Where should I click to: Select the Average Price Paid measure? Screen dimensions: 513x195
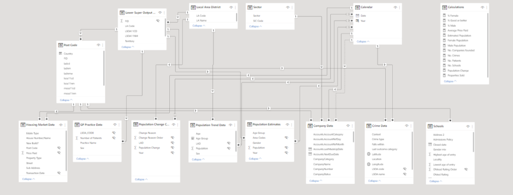[457, 30]
